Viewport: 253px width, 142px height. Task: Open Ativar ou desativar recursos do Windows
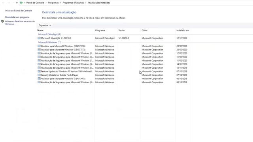point(20,23)
